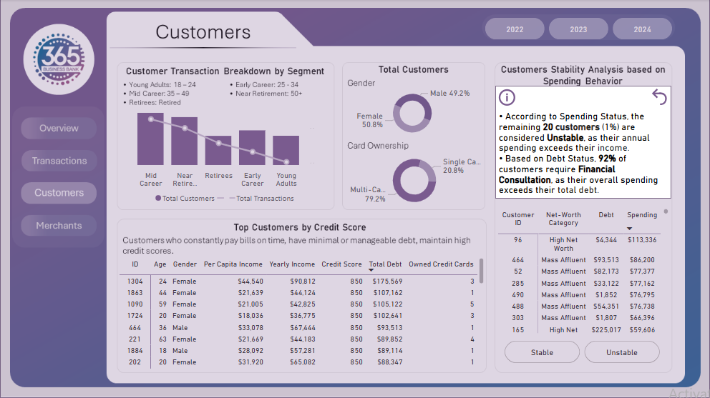Click Spending column sort arrow
This screenshot has width=710, height=398.
pos(629,228)
